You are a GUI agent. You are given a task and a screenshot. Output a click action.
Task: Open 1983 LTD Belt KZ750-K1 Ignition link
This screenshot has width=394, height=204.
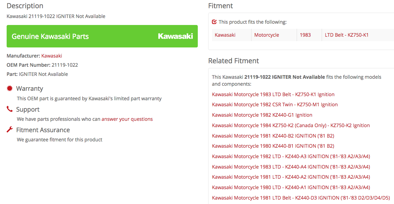point(273,94)
